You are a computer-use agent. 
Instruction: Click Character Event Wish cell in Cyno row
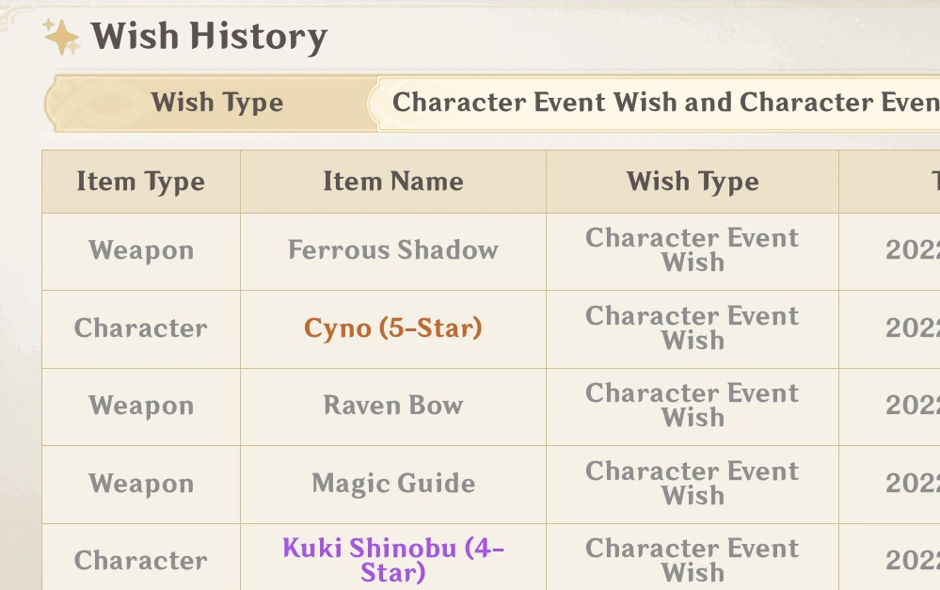693,328
